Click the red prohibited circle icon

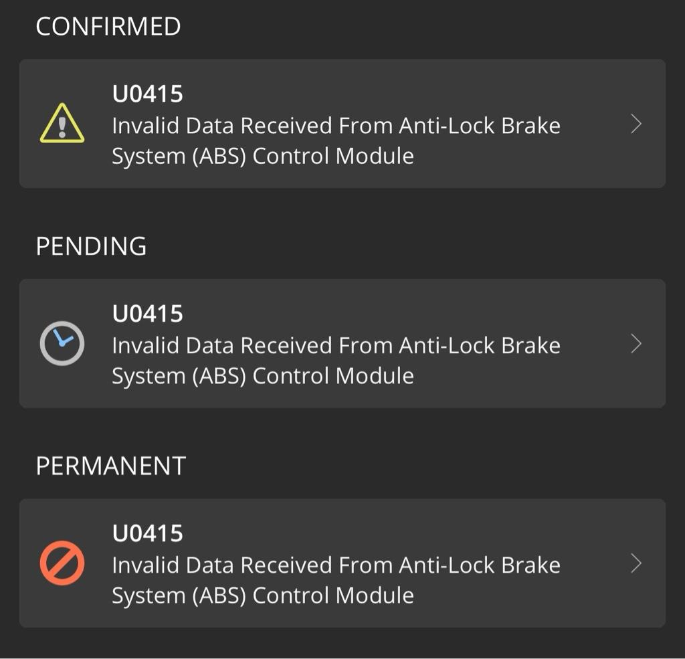(x=62, y=563)
